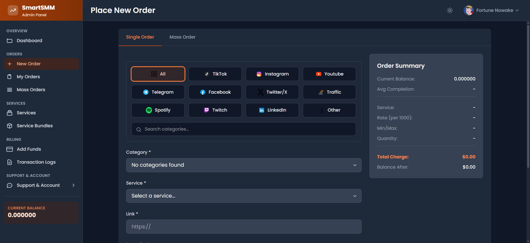This screenshot has width=530, height=243.
Task: Open the Category dropdown
Action: click(243, 165)
